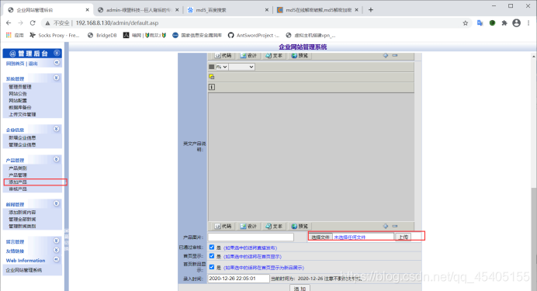Open 预览 preview in top editor toolbar

click(300, 55)
